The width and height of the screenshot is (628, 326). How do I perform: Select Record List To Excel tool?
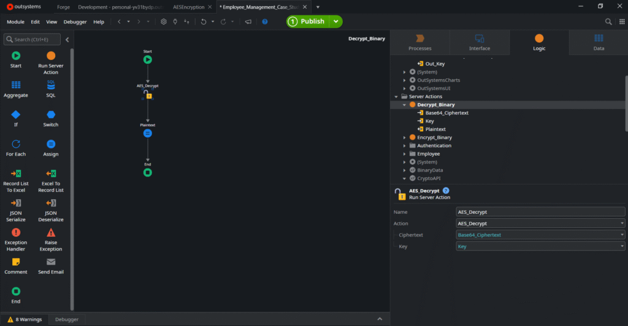tap(16, 181)
